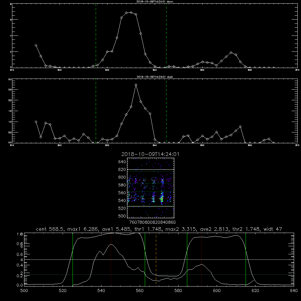This screenshot has height=301, width=301.
Task: Click the solid white horizontal line in bottom plot
Action: (x=159, y=259)
